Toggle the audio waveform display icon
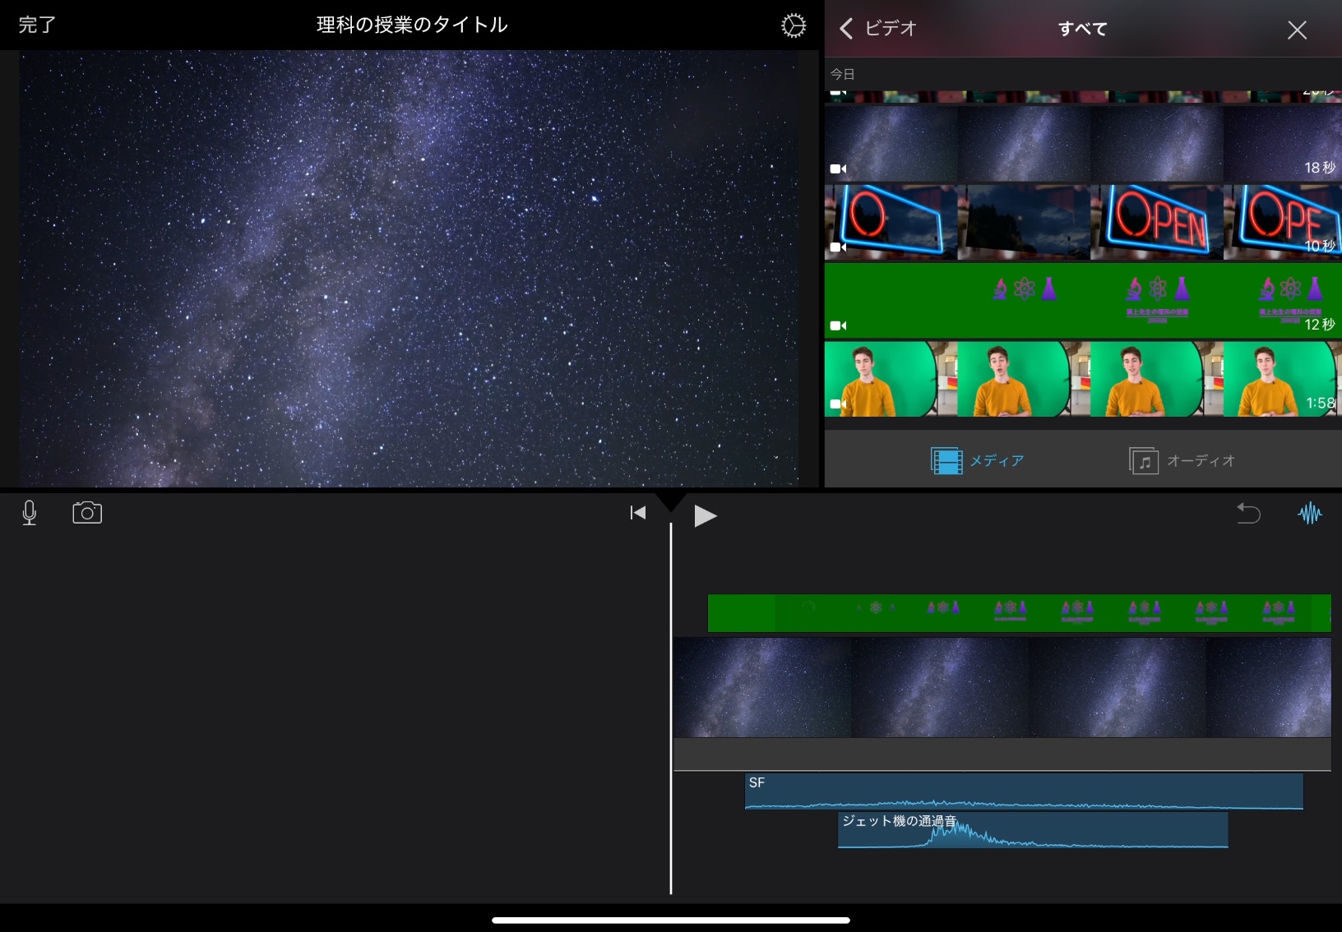Image resolution: width=1342 pixels, height=932 pixels. 1309,514
